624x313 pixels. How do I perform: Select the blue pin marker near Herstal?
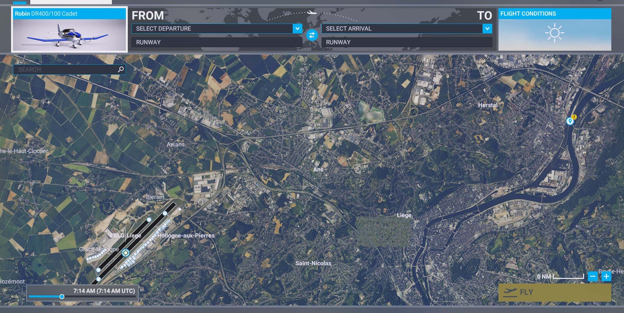(569, 121)
